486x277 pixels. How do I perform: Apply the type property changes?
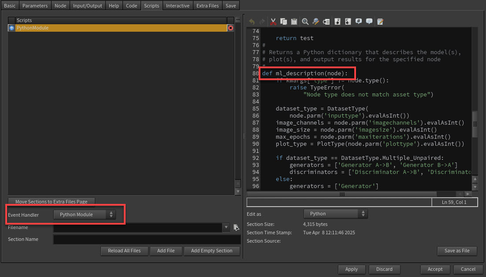(x=352, y=269)
